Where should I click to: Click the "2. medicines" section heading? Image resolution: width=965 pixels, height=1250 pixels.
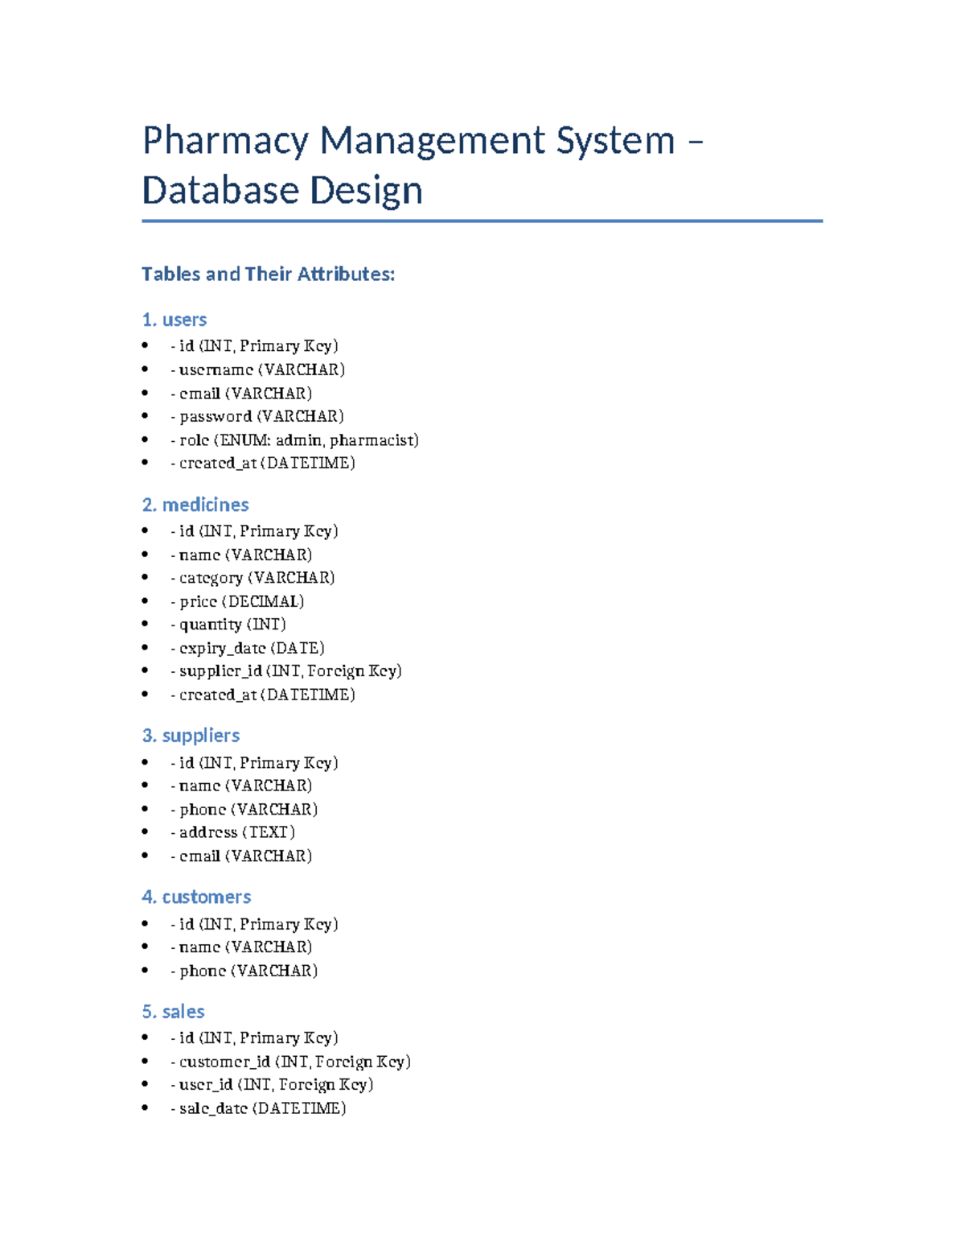(x=195, y=505)
